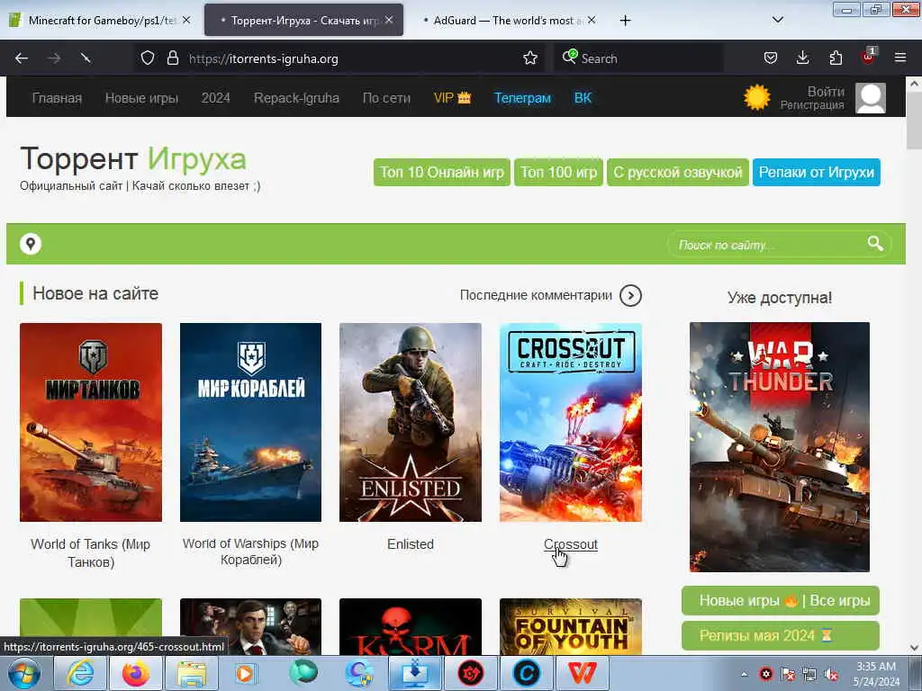The width and height of the screenshot is (922, 691).
Task: Click the muted volume tray icon
Action: (831, 675)
